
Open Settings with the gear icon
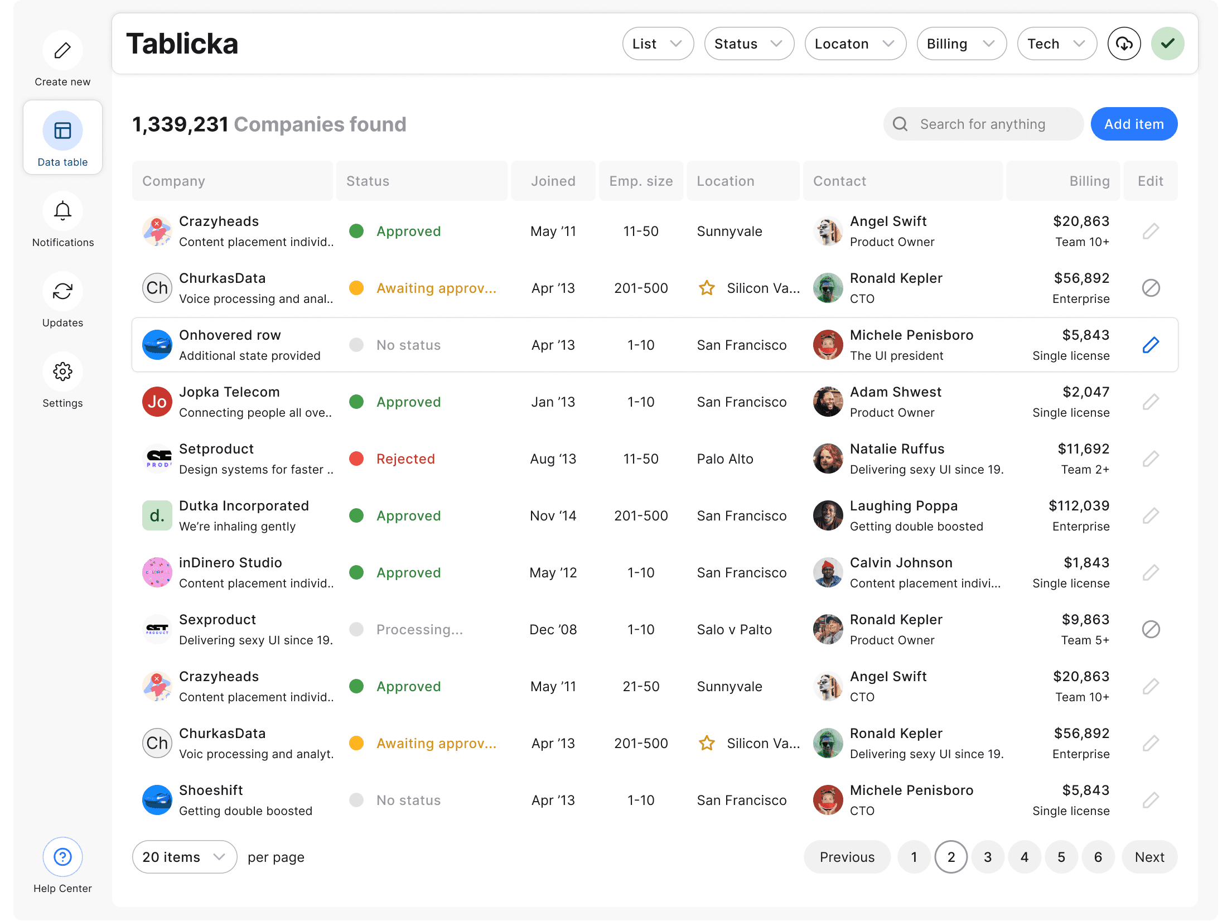(x=62, y=372)
